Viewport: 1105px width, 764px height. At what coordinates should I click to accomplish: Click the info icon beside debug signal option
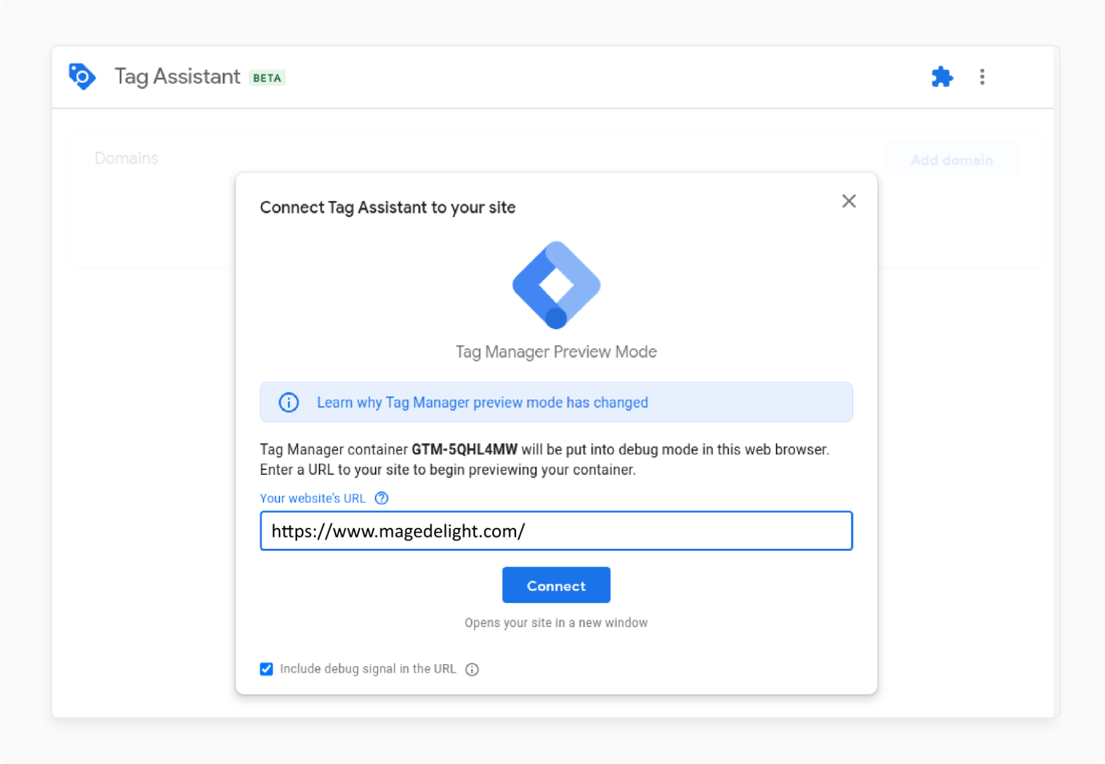tap(472, 669)
